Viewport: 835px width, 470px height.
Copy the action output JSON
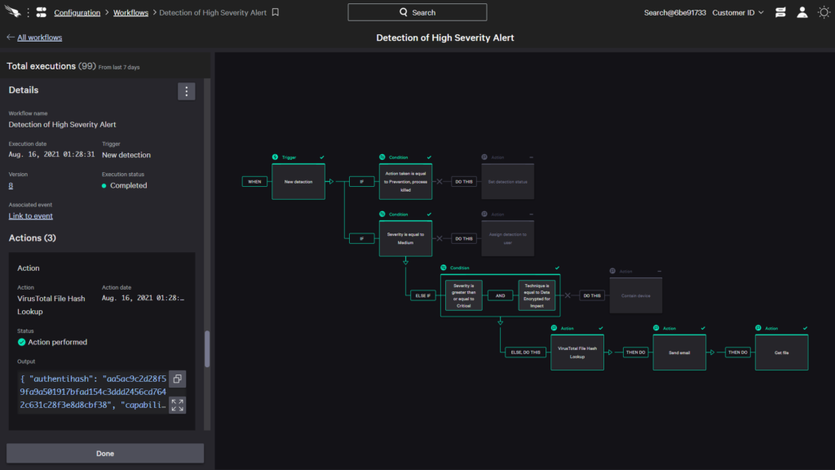tap(177, 378)
